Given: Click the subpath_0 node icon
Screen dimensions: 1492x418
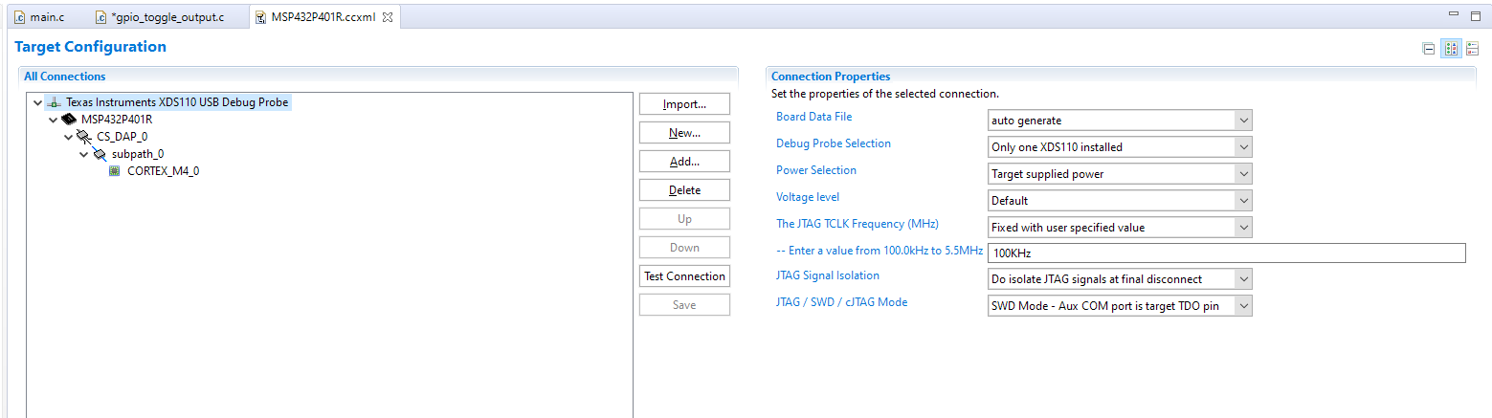Looking at the screenshot, I should (x=100, y=154).
